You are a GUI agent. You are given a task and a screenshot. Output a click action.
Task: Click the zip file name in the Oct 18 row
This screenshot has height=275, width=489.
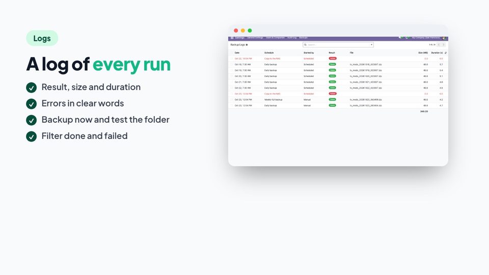pos(366,65)
